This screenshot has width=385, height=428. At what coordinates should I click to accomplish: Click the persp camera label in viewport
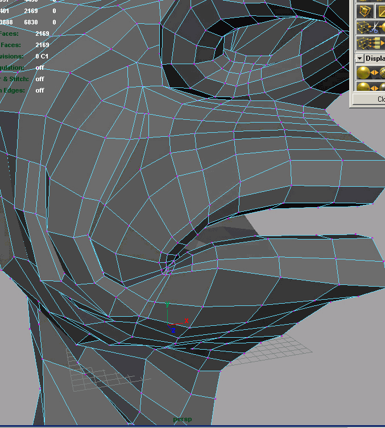point(183,419)
